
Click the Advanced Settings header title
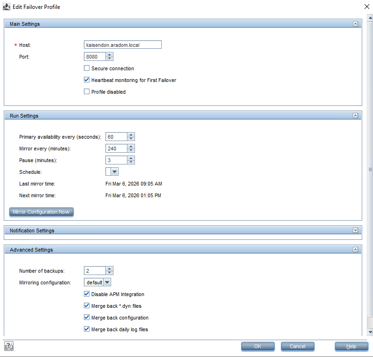tap(31, 250)
